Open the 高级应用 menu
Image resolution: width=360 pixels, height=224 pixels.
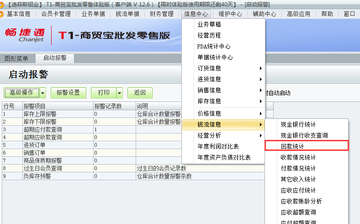click(298, 14)
